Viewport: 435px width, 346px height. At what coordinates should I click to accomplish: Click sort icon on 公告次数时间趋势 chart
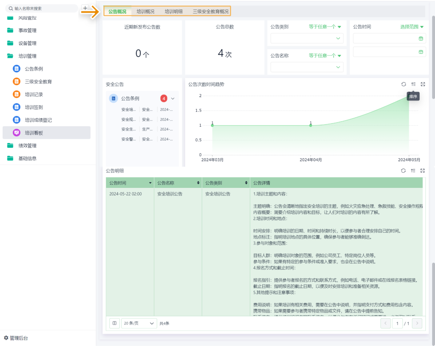tap(413, 84)
